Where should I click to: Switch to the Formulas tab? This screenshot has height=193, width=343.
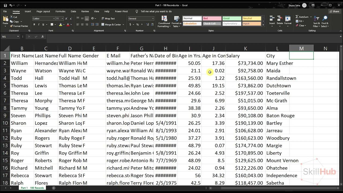[x=60, y=12]
